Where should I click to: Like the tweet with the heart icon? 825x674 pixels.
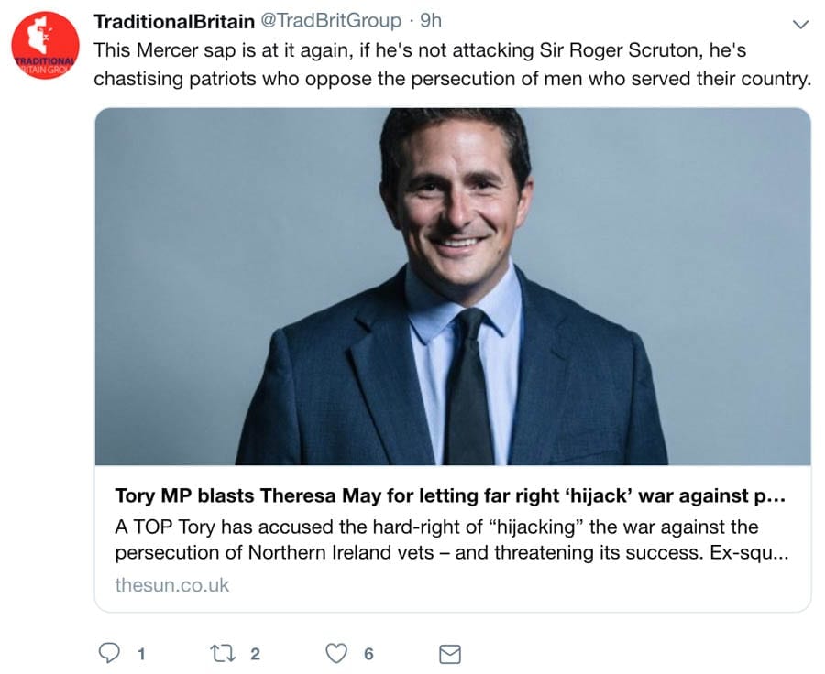pyautogui.click(x=337, y=653)
